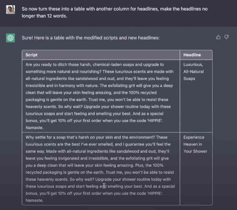Click the word 'Namaste.' ending the first script

(x=35, y=128)
